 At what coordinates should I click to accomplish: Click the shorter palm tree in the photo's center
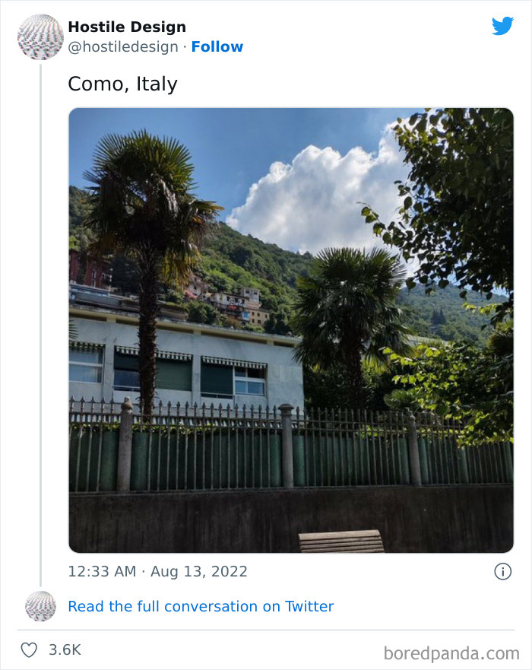pos(350,304)
